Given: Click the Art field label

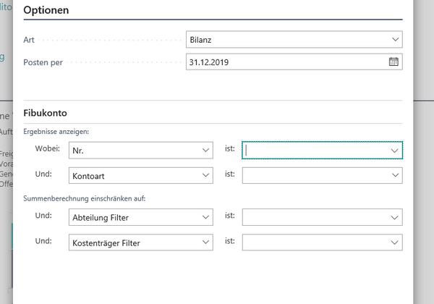Looking at the screenshot, I should click(30, 39).
